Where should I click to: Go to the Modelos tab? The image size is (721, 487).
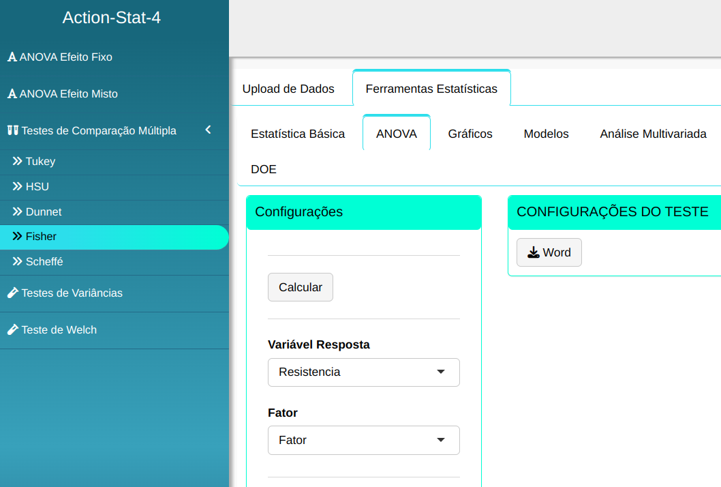click(546, 134)
